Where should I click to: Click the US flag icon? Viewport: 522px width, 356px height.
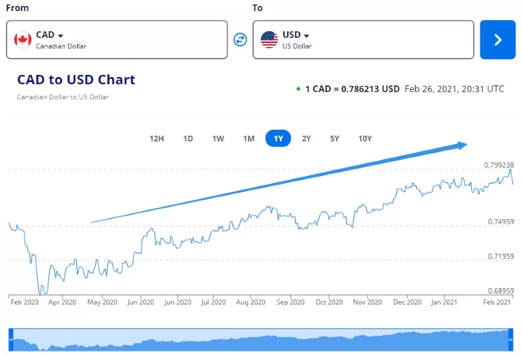click(269, 40)
